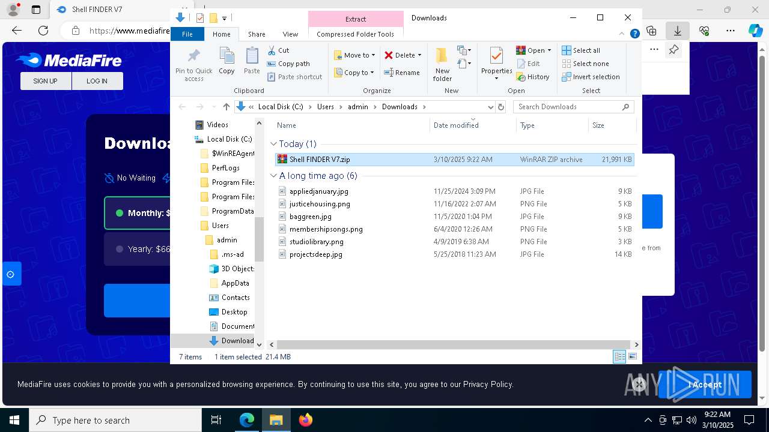This screenshot has width=769, height=432.
Task: Collapse the ribbon with chevron
Action: click(x=622, y=34)
